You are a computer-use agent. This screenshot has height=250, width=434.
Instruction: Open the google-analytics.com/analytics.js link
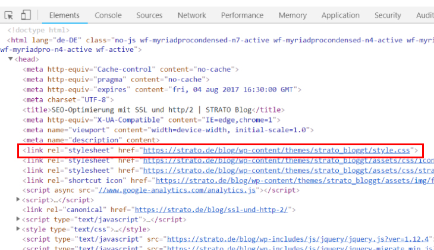click(177, 190)
